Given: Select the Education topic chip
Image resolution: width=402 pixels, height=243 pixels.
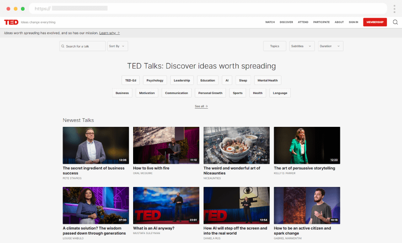Looking at the screenshot, I should point(208,80).
